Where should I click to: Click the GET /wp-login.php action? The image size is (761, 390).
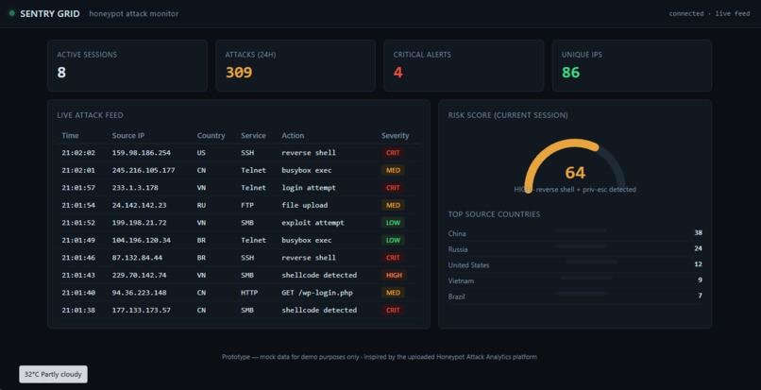[x=317, y=293]
